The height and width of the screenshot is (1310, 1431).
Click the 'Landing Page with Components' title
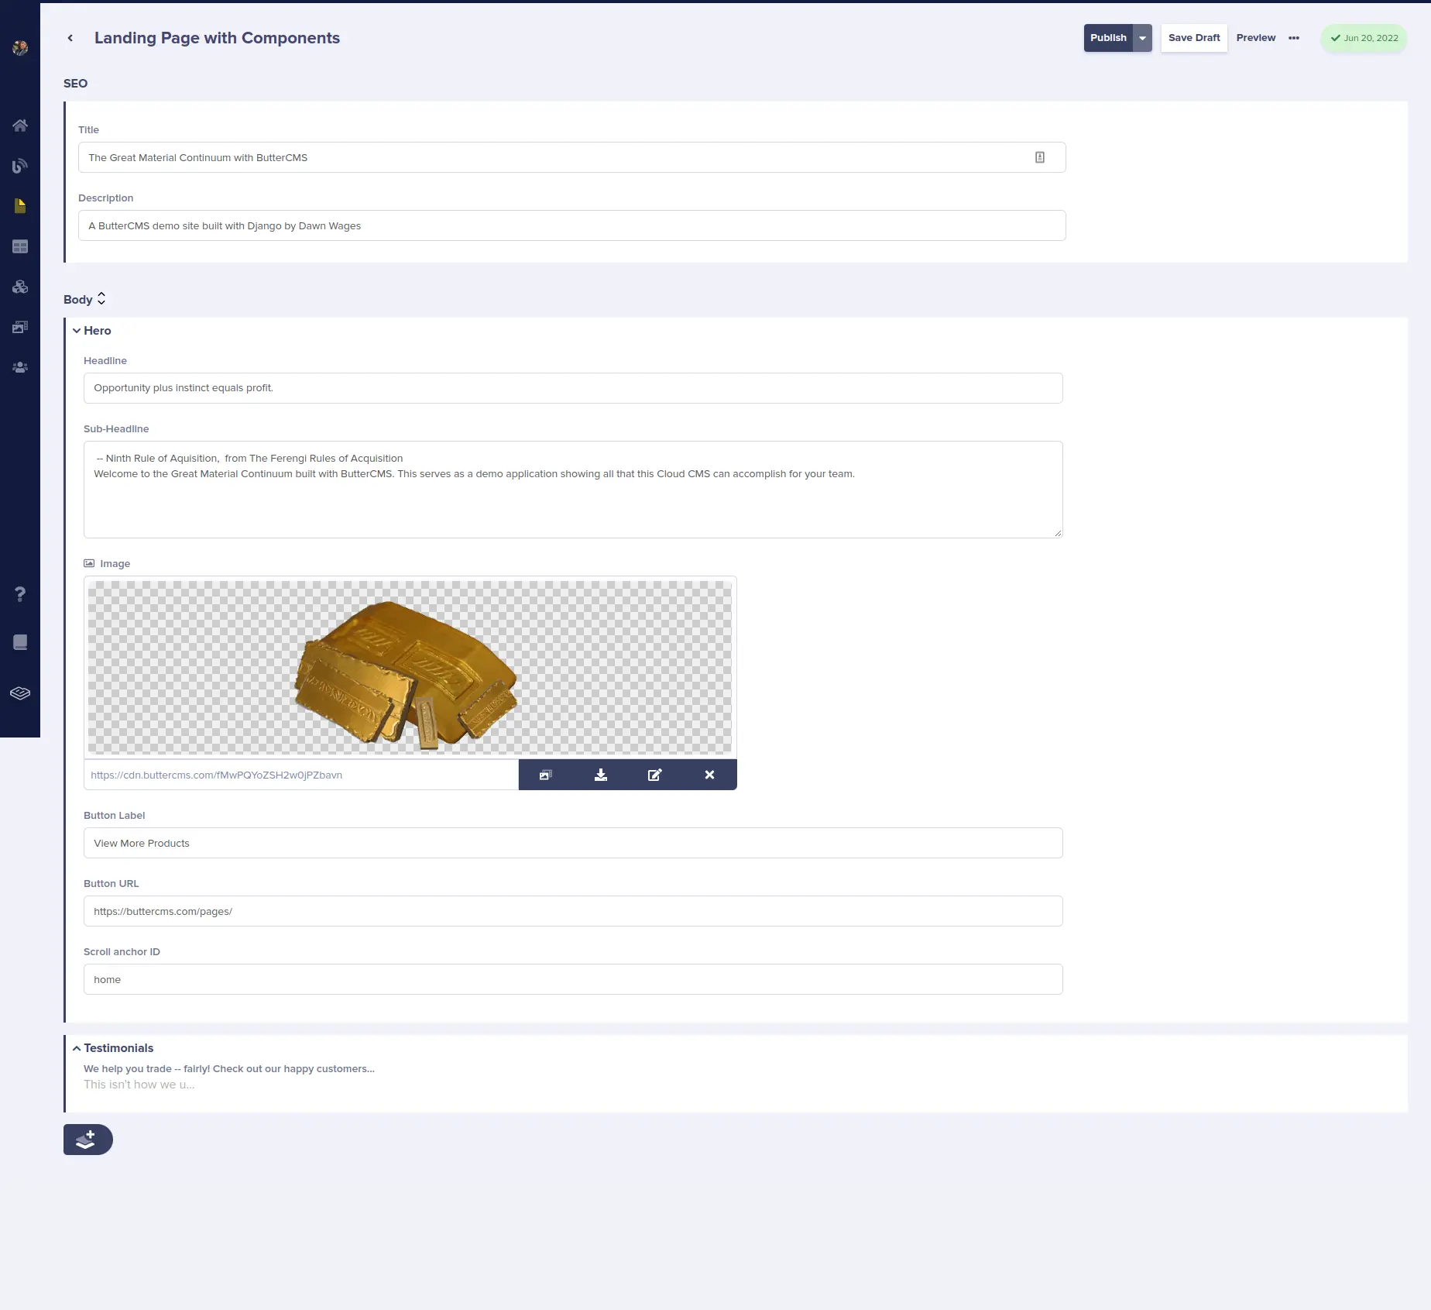click(x=217, y=38)
